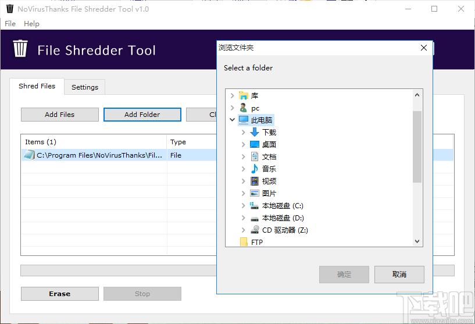Image resolution: width=475 pixels, height=324 pixels.
Task: Open the Help menu
Action: [x=31, y=24]
